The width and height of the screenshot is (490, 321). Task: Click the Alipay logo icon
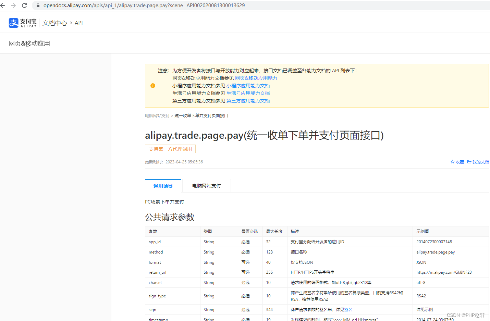click(x=13, y=23)
